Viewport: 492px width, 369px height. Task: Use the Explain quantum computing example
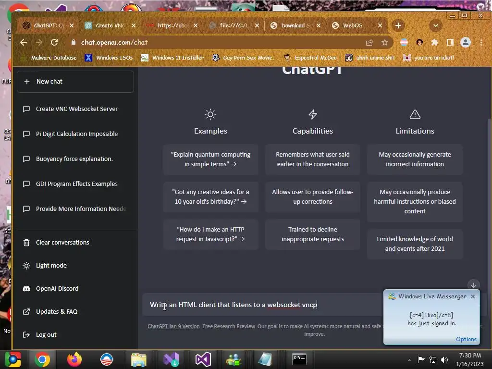[x=210, y=160]
